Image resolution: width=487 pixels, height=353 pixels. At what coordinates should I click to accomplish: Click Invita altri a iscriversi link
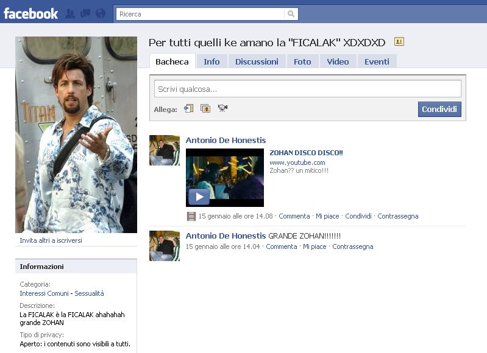tap(51, 240)
